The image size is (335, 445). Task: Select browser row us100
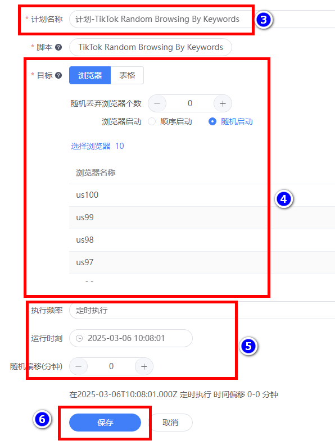click(x=202, y=195)
